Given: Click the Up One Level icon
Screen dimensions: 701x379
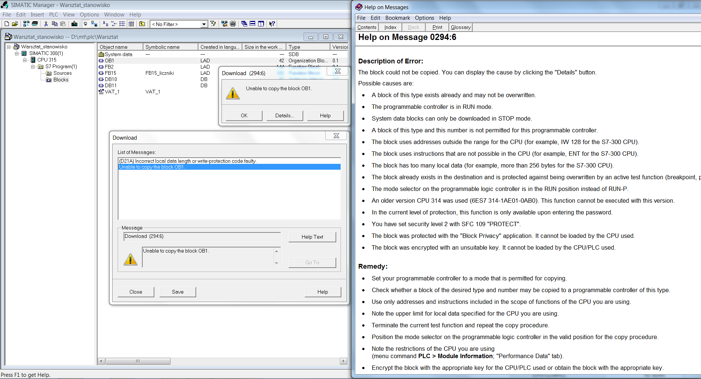Looking at the screenshot, I should point(142,24).
